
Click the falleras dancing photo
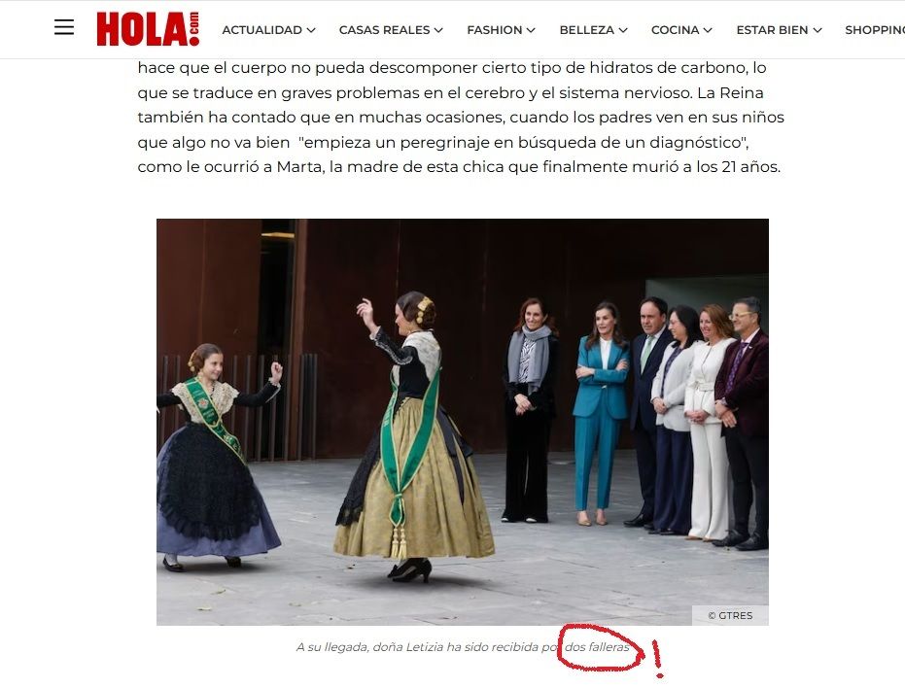tap(463, 422)
